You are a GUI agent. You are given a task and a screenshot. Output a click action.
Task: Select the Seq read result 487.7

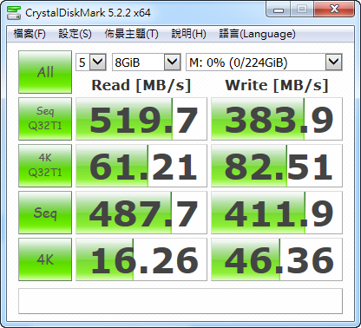coord(141,213)
